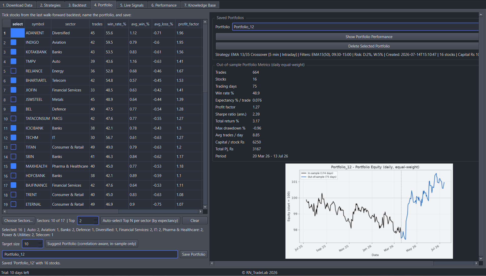Sort by sector column header
The height and width of the screenshot is (276, 486).
coord(70,24)
